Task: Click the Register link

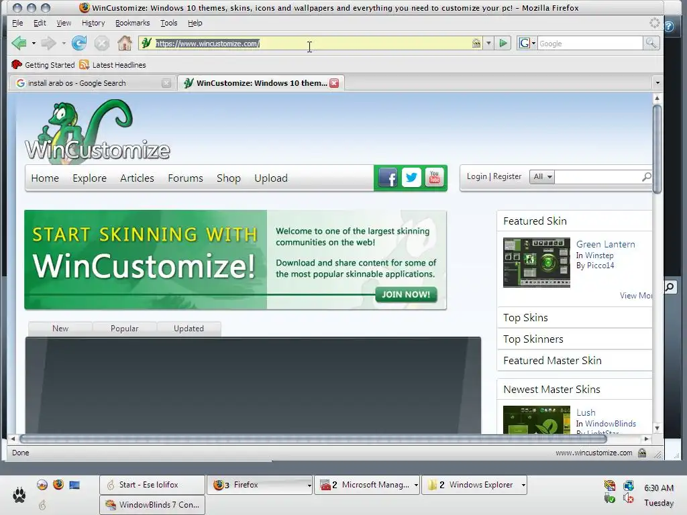Action: [507, 176]
